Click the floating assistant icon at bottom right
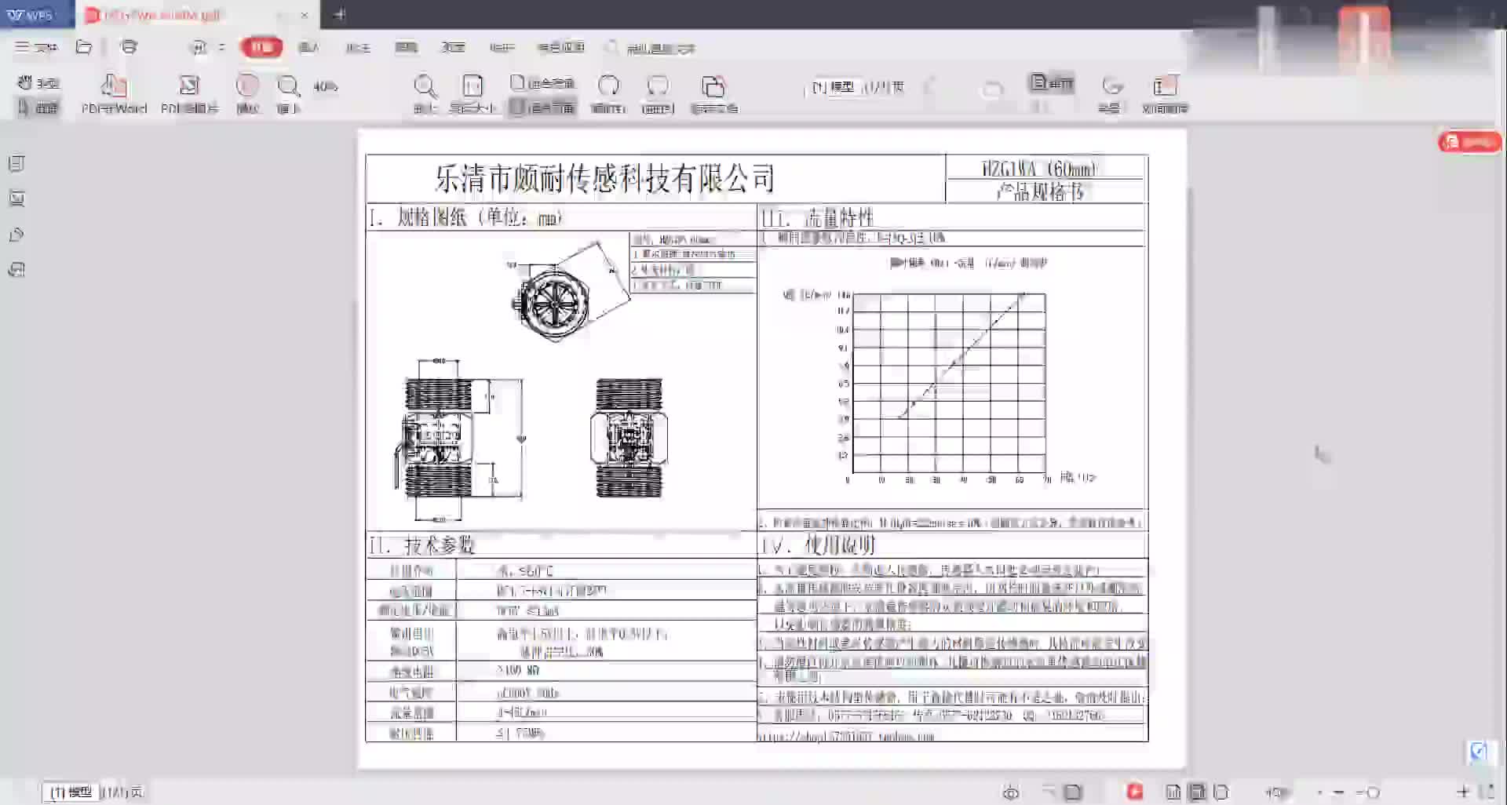 [x=1479, y=752]
